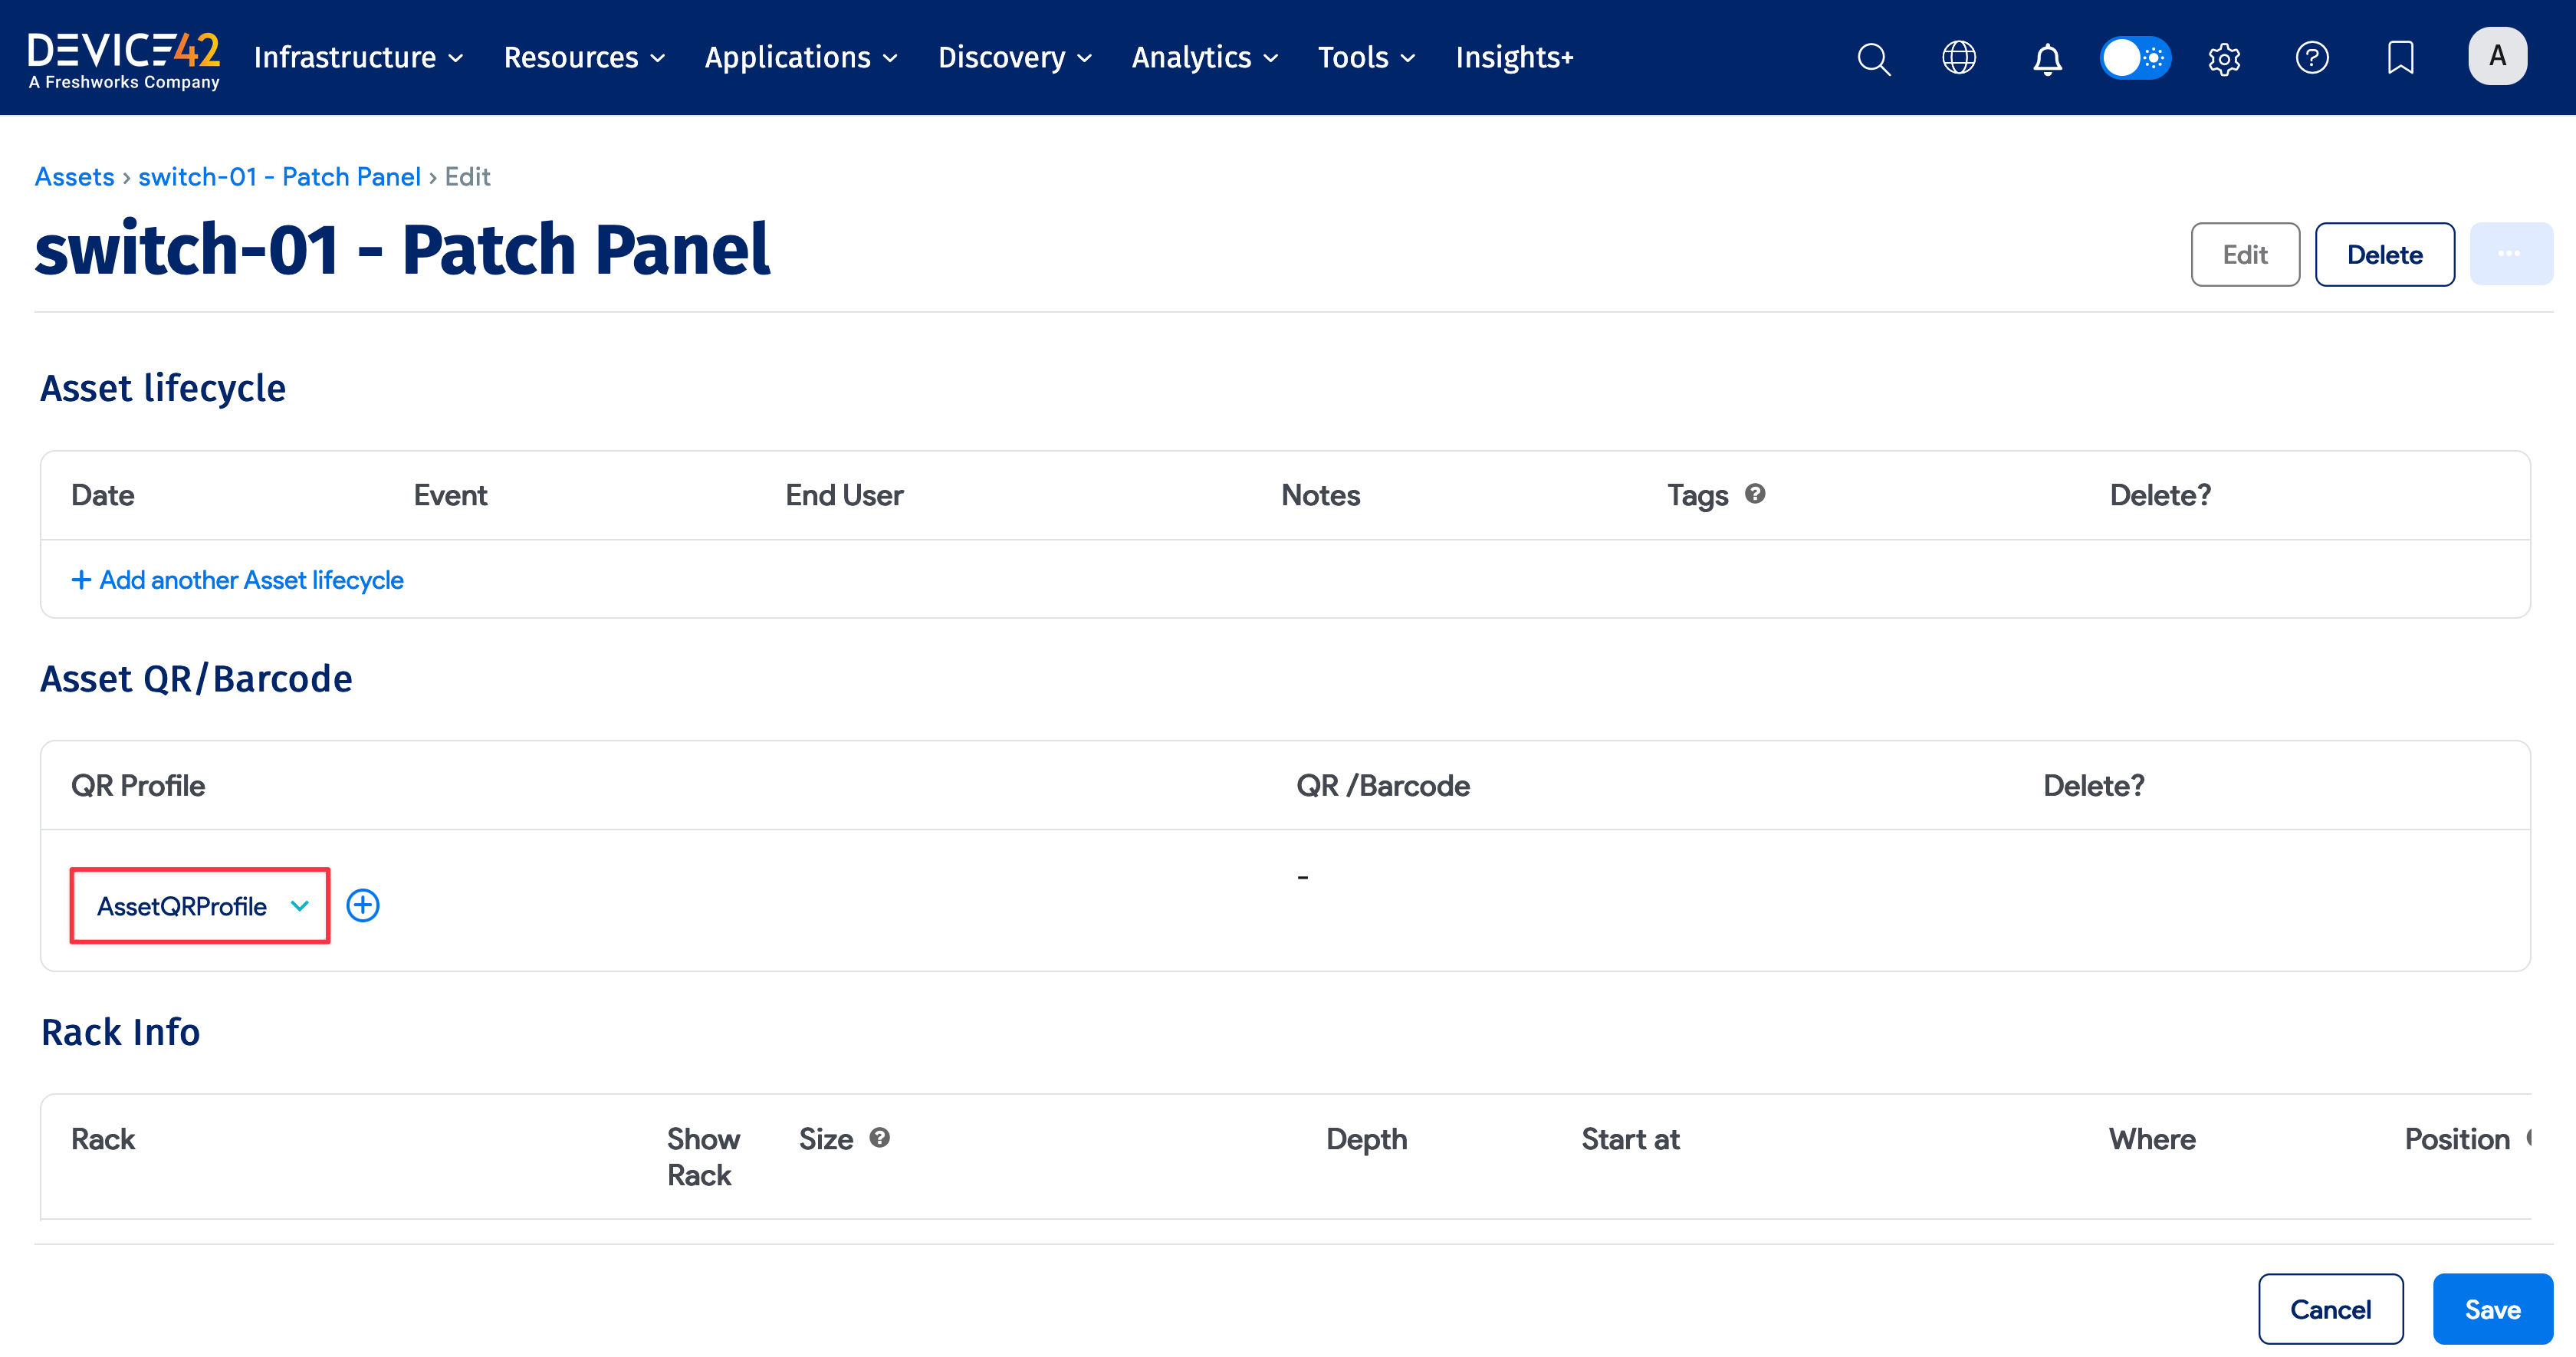Open the help question mark icon
This screenshot has height=1357, width=2576.
[x=2312, y=58]
